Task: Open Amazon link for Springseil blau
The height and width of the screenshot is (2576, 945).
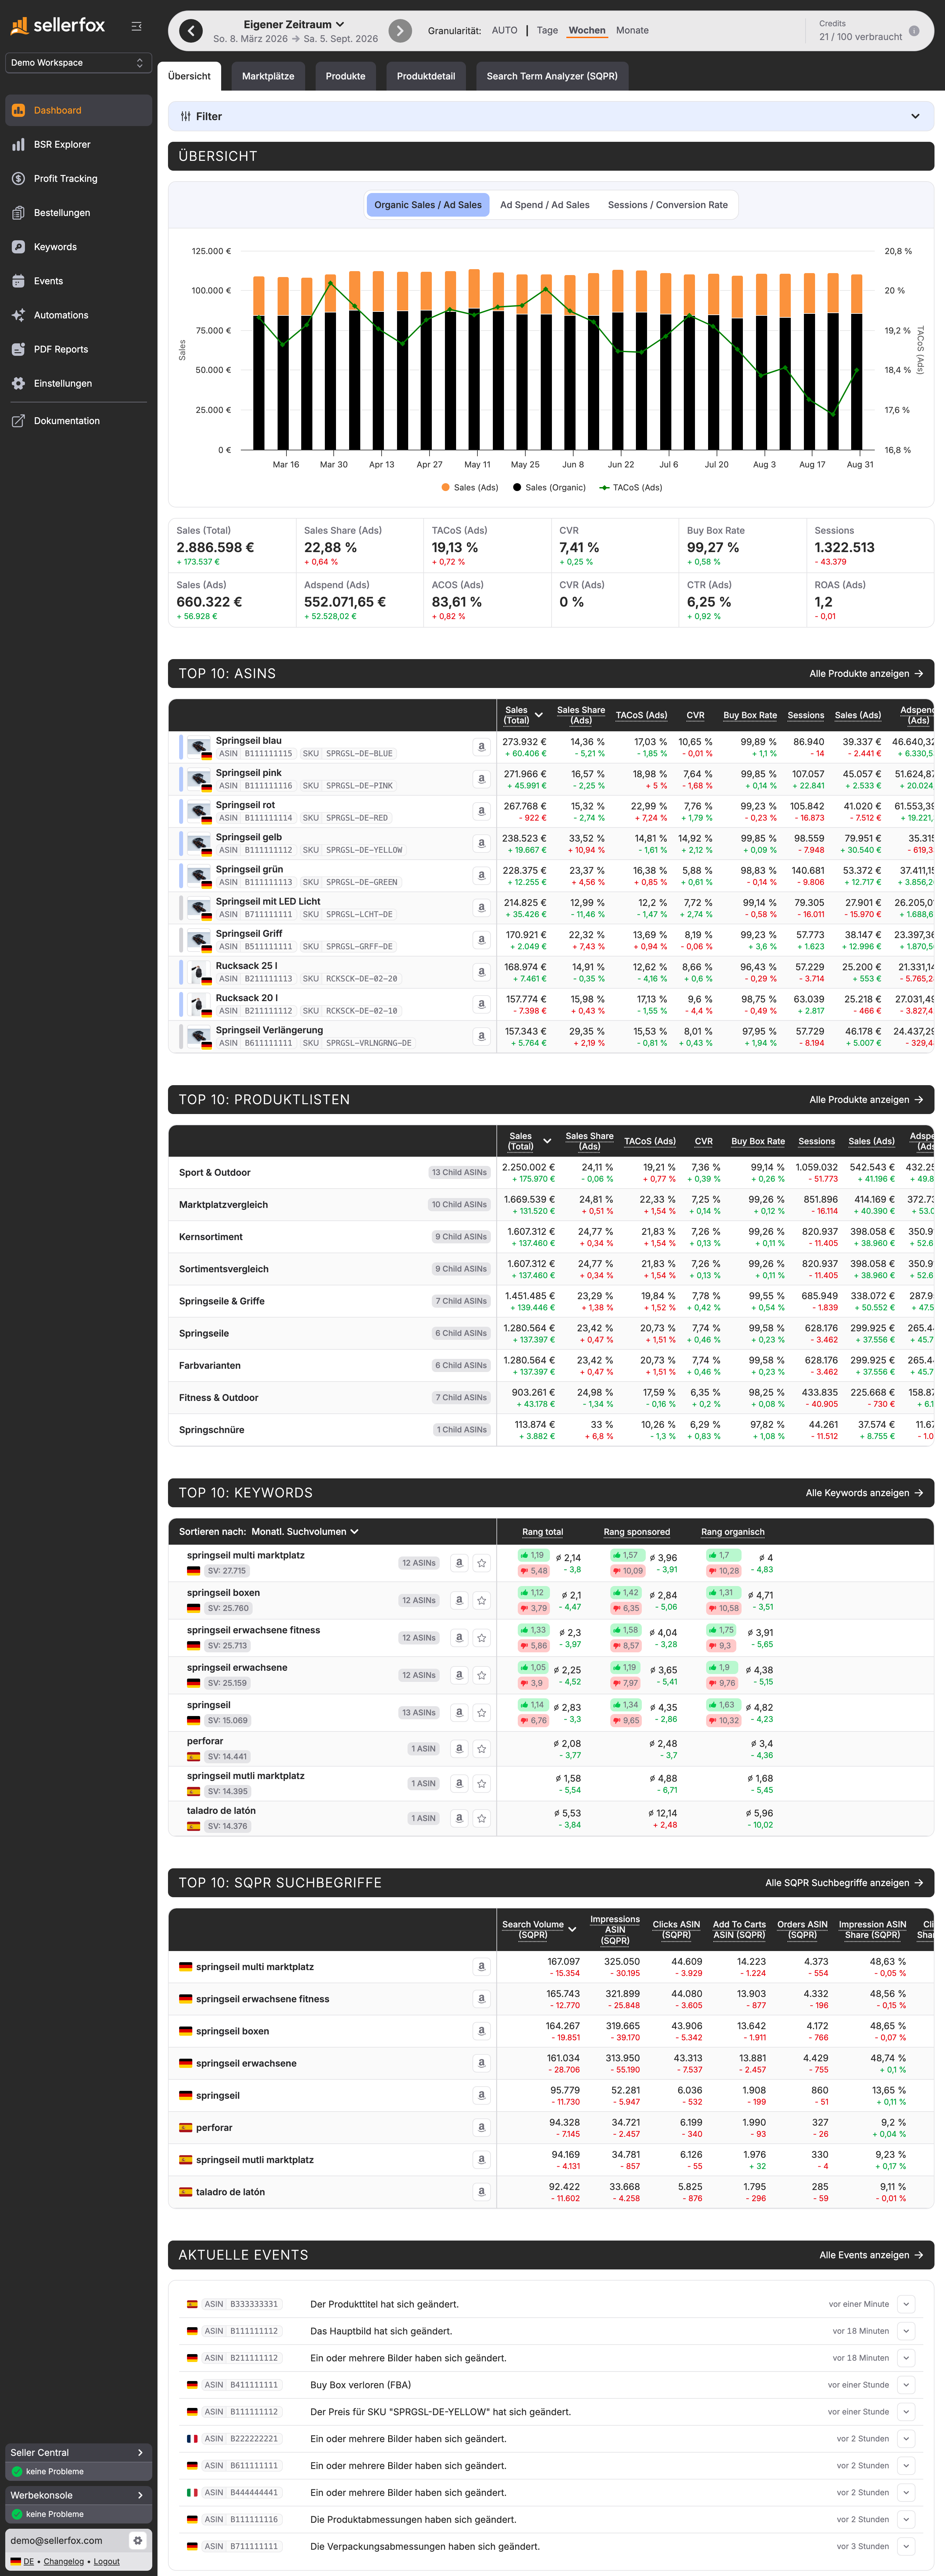Action: pyautogui.click(x=481, y=747)
